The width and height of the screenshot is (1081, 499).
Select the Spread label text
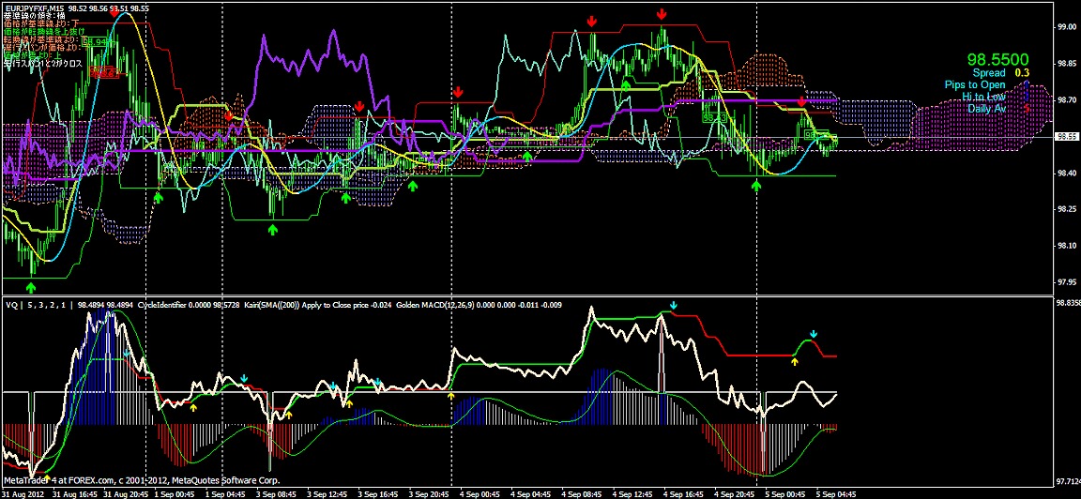[988, 72]
